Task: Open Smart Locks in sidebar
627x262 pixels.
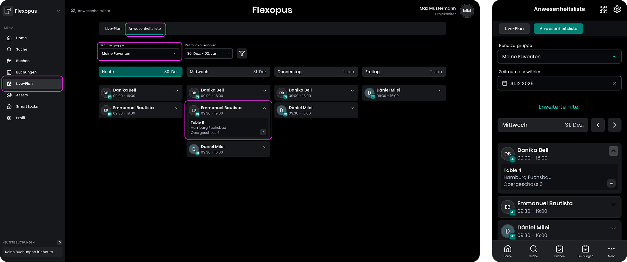Action: coord(27,107)
